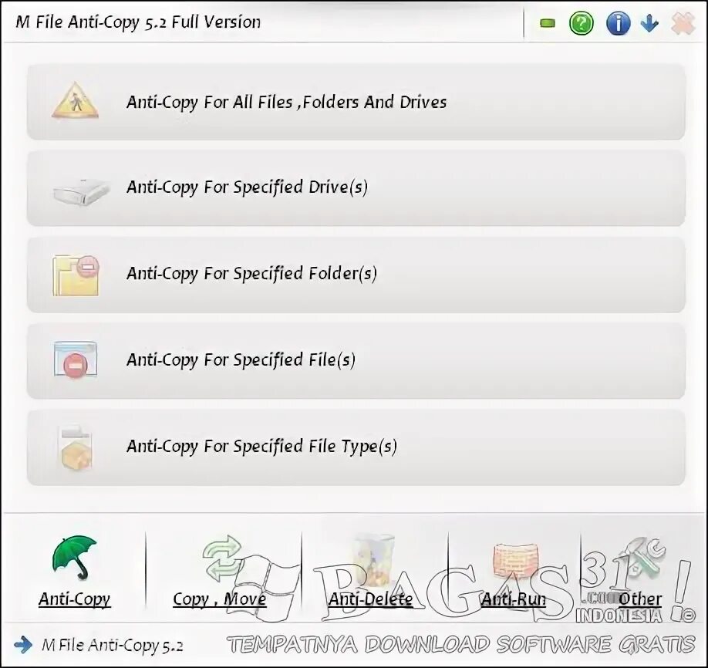
Task: Click the green minimize bar icon
Action: (548, 23)
